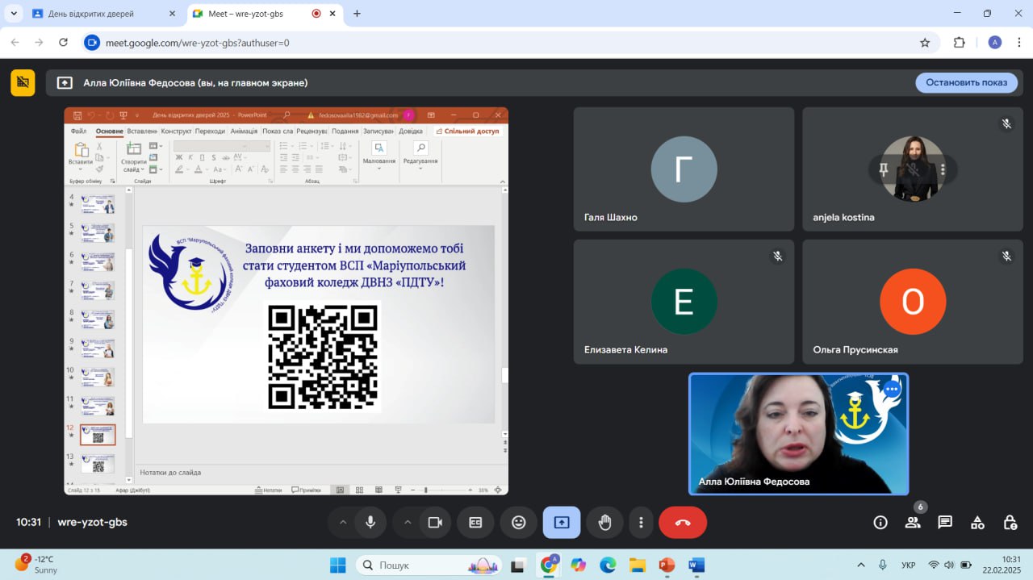The width and height of the screenshot is (1033, 580).
Task: Leave the call with red hang-up button
Action: (x=683, y=523)
